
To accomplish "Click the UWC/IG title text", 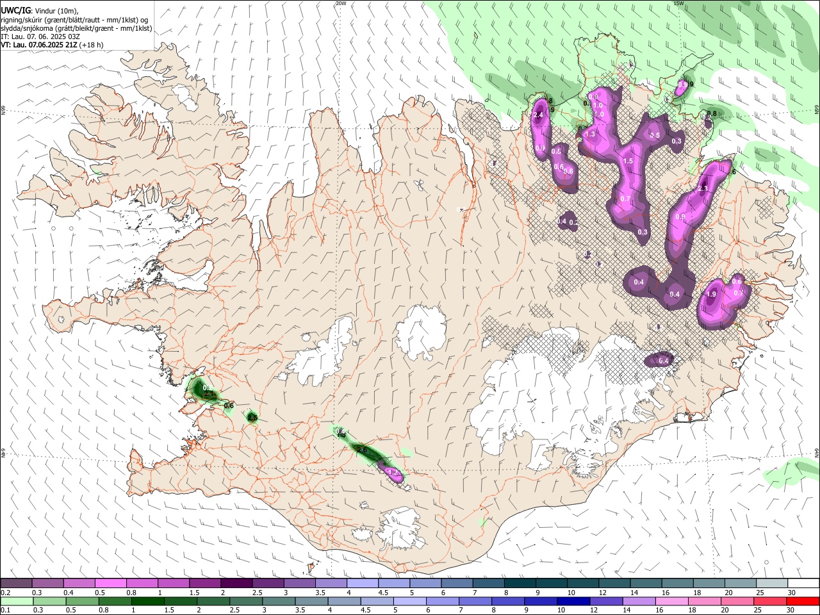I will point(15,10).
